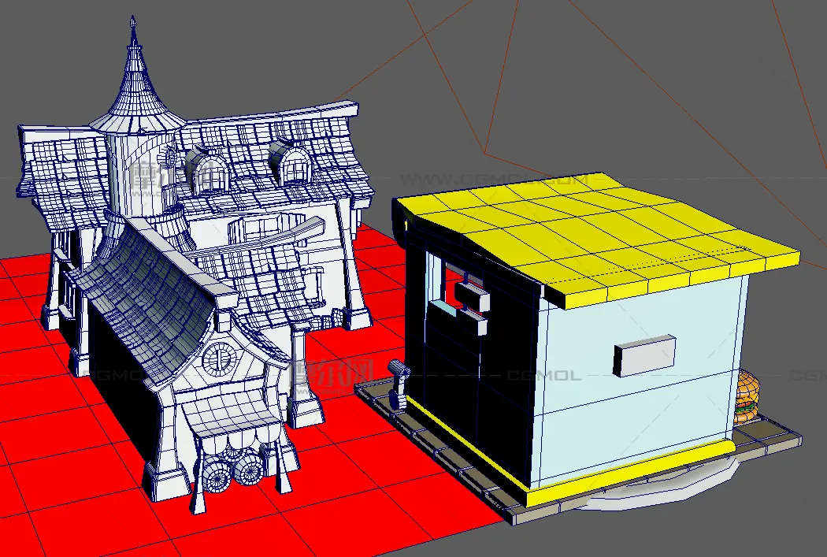
Task: Select the hamburger model beside the shed
Action: tap(747, 396)
